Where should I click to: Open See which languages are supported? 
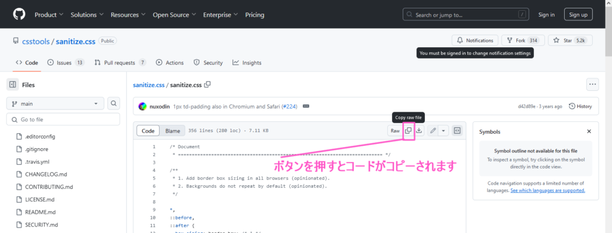[x=547, y=191]
